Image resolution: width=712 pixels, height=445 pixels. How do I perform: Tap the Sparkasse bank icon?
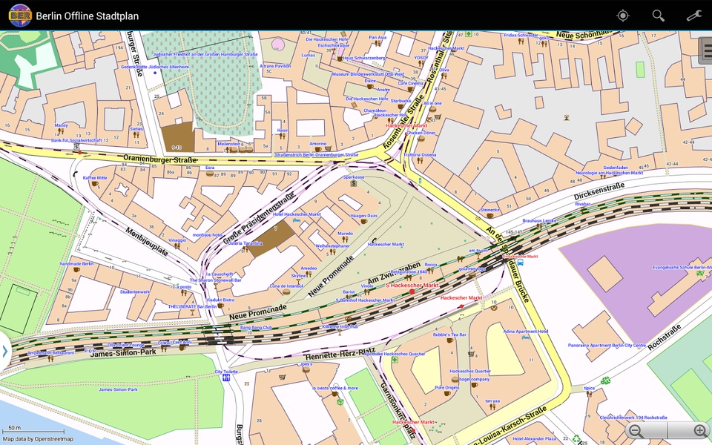353,183
